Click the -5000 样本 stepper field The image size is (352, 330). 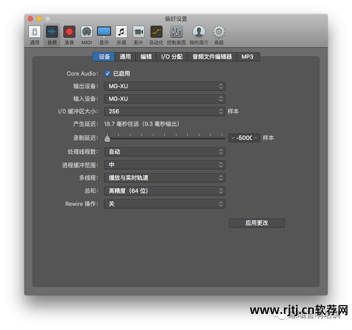tap(244, 138)
